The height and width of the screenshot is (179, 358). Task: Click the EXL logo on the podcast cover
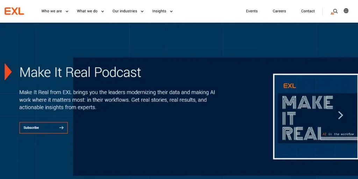(289, 86)
